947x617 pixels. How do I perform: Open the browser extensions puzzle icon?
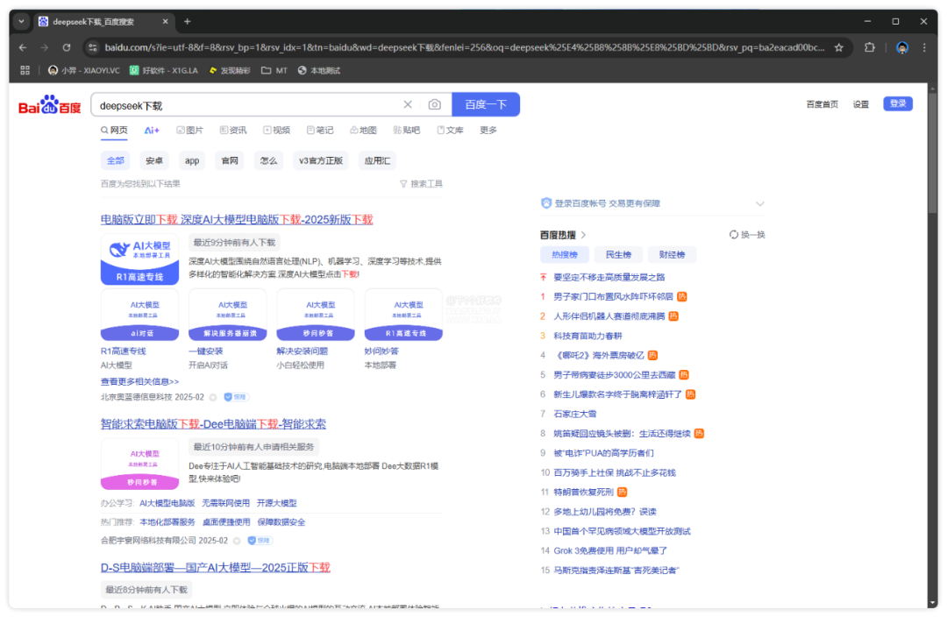pyautogui.click(x=870, y=47)
